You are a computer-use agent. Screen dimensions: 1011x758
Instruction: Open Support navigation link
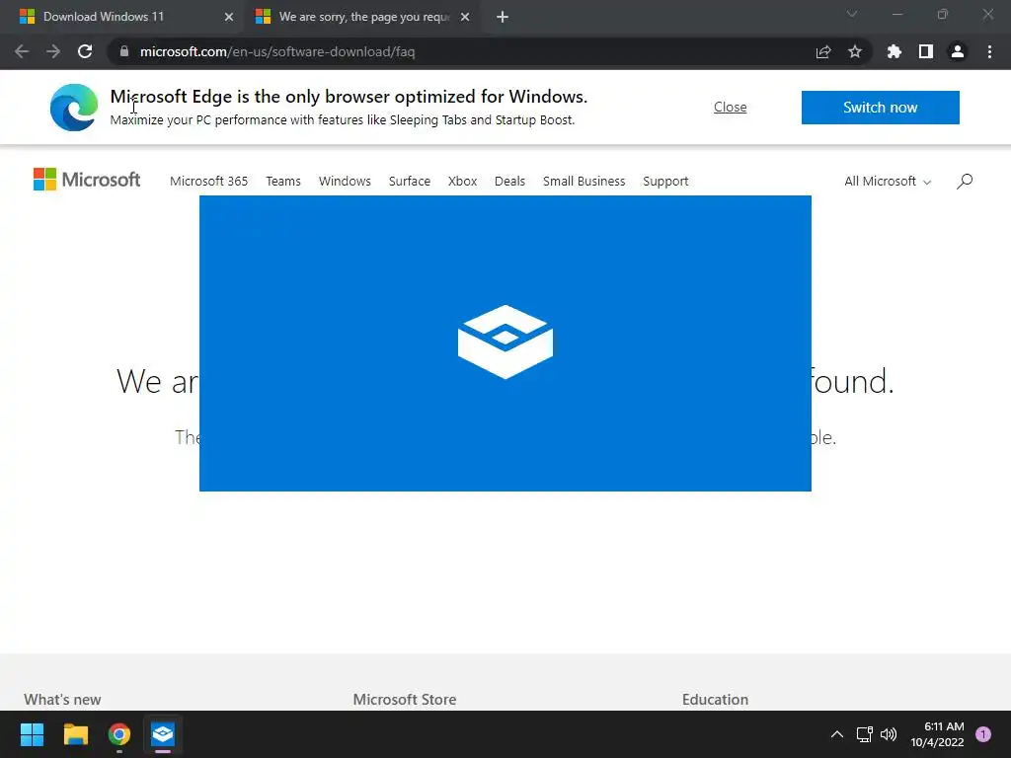tap(665, 182)
